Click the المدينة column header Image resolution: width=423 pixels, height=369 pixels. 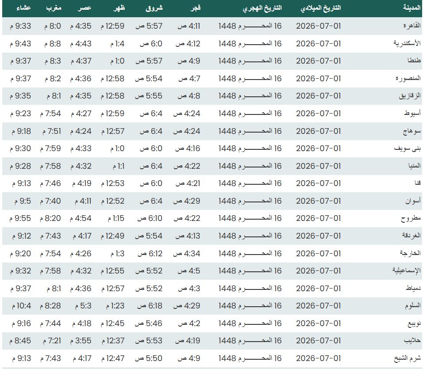pos(411,8)
